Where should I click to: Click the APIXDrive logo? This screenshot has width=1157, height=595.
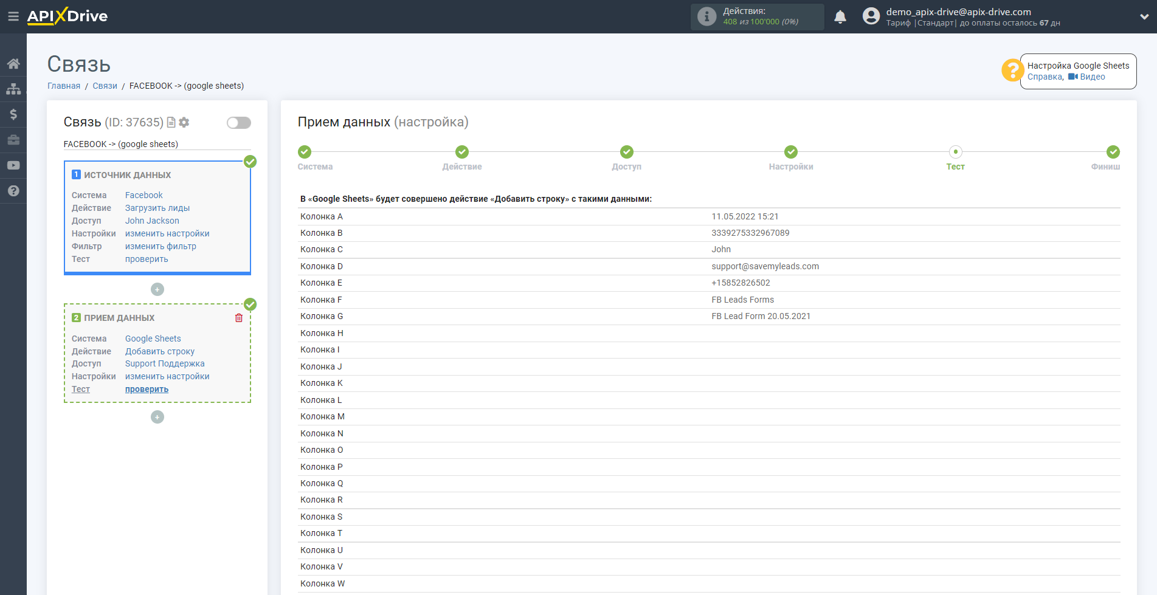(x=67, y=16)
